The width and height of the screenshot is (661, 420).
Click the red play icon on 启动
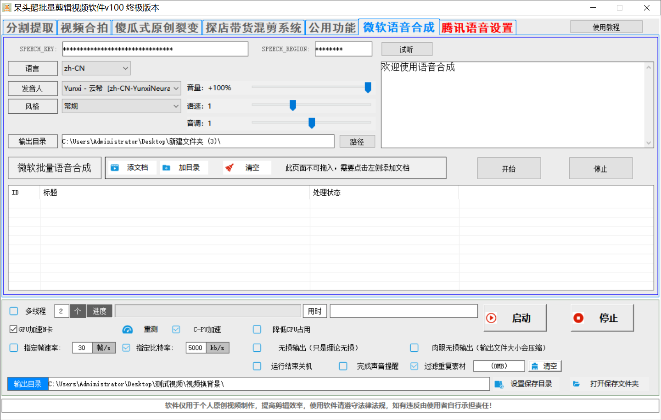[491, 318]
